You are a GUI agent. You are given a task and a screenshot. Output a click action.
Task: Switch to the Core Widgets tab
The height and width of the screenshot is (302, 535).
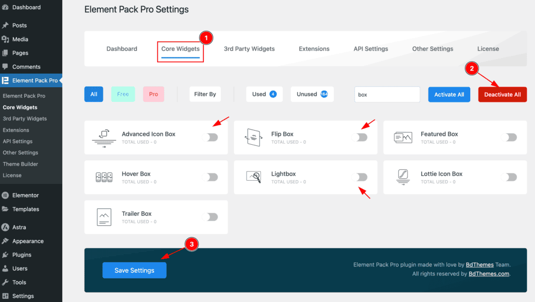pyautogui.click(x=180, y=49)
